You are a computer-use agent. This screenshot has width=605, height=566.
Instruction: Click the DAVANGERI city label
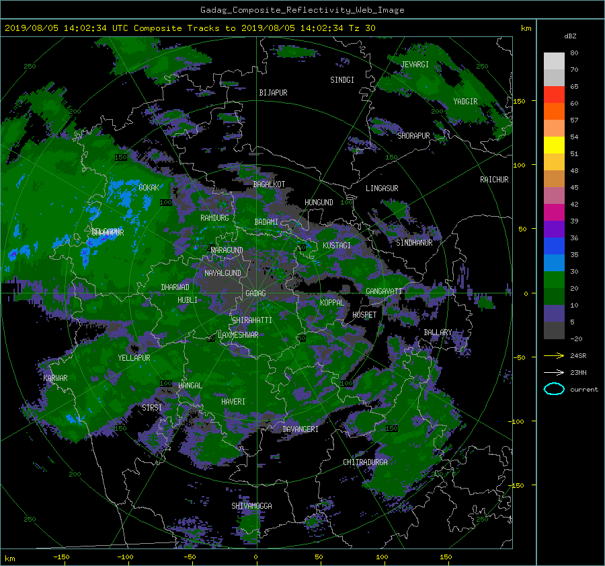(300, 429)
